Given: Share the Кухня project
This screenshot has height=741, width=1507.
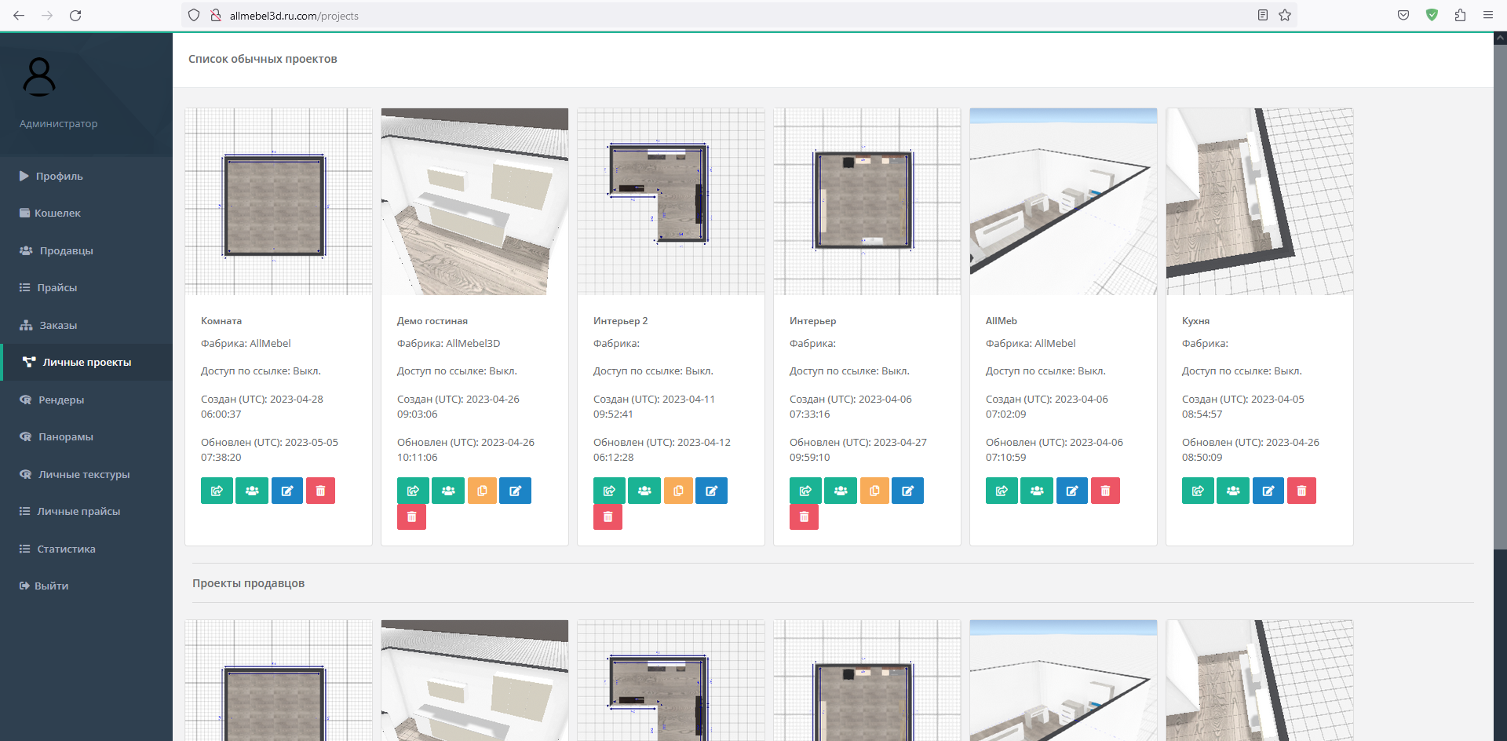Looking at the screenshot, I should 1198,491.
